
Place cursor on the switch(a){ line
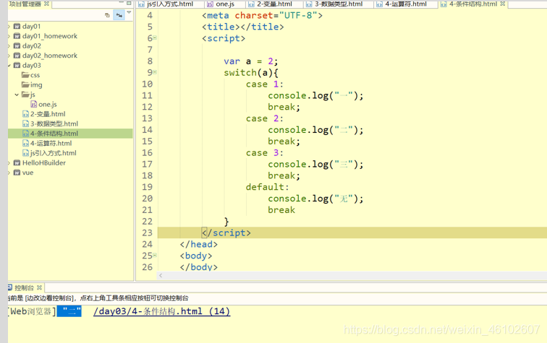(x=251, y=72)
